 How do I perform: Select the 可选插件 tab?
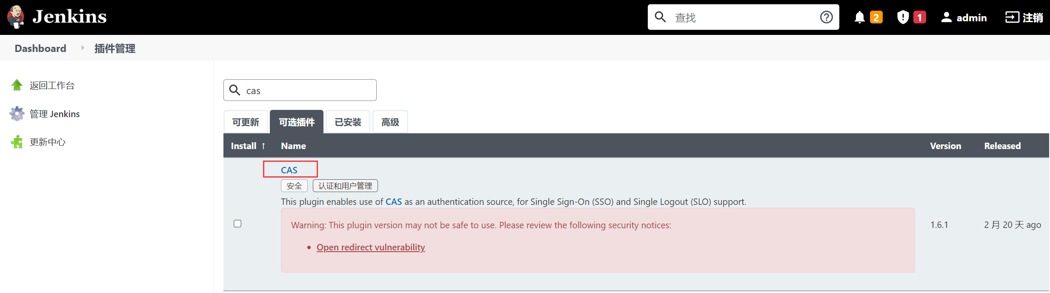point(296,122)
